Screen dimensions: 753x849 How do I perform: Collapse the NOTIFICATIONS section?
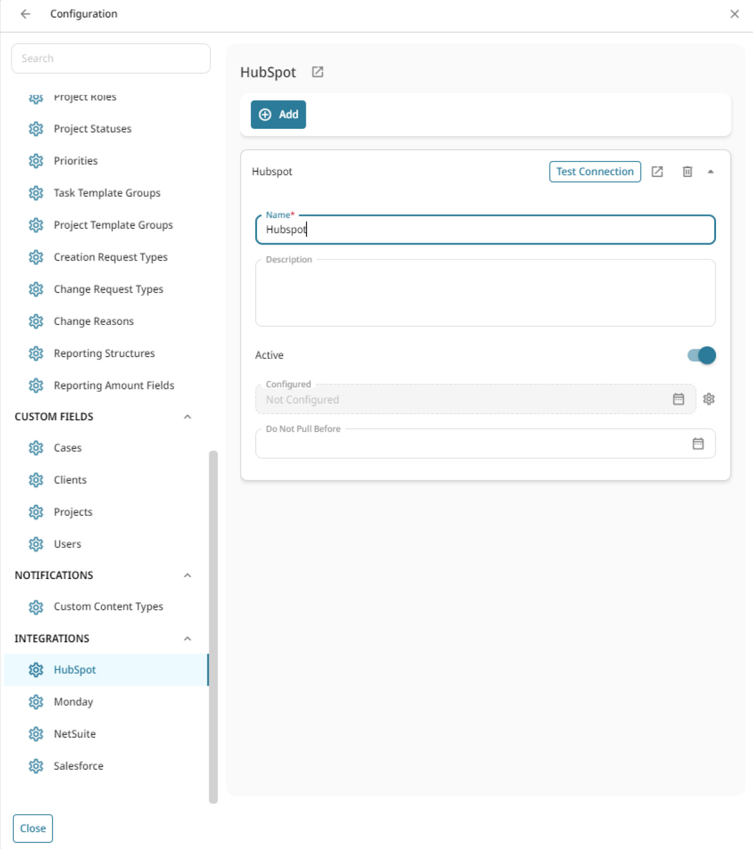pos(188,575)
